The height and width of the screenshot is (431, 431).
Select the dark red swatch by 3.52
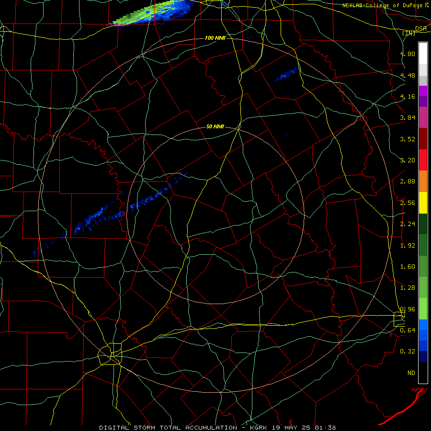[x=423, y=139]
